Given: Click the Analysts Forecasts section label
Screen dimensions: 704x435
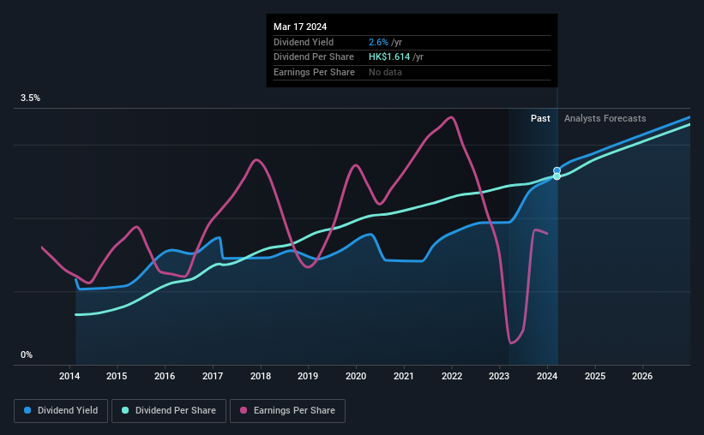Looking at the screenshot, I should 605,118.
